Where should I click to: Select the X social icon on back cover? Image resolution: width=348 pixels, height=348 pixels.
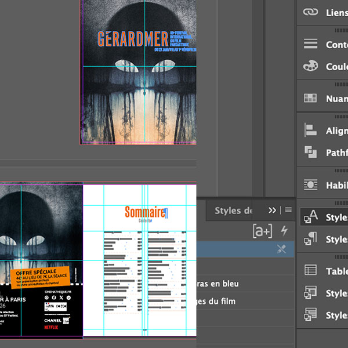click(61, 298)
